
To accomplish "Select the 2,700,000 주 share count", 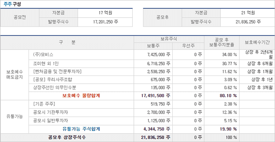I will coord(159,112).
